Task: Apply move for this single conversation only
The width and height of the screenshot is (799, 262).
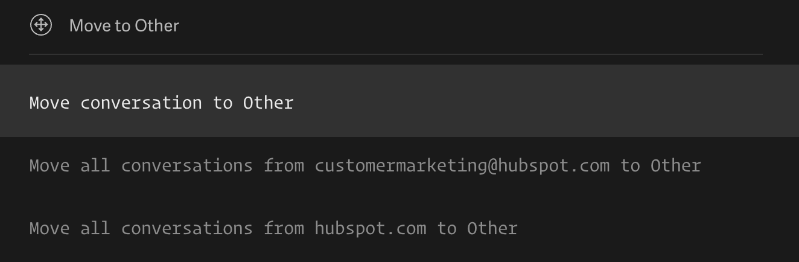Action: pos(400,101)
